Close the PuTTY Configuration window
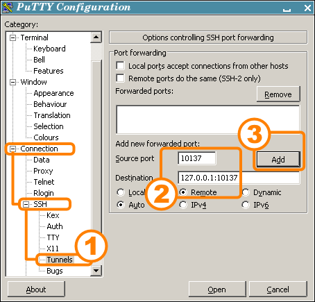 pos(307,8)
